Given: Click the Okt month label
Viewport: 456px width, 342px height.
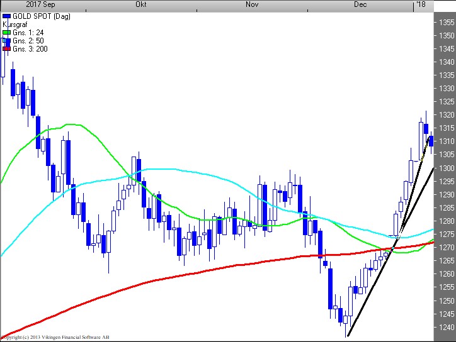Looking at the screenshot, I should pyautogui.click(x=141, y=4).
